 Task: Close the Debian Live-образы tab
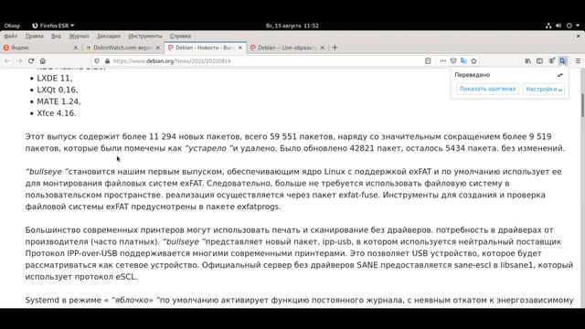coord(323,48)
